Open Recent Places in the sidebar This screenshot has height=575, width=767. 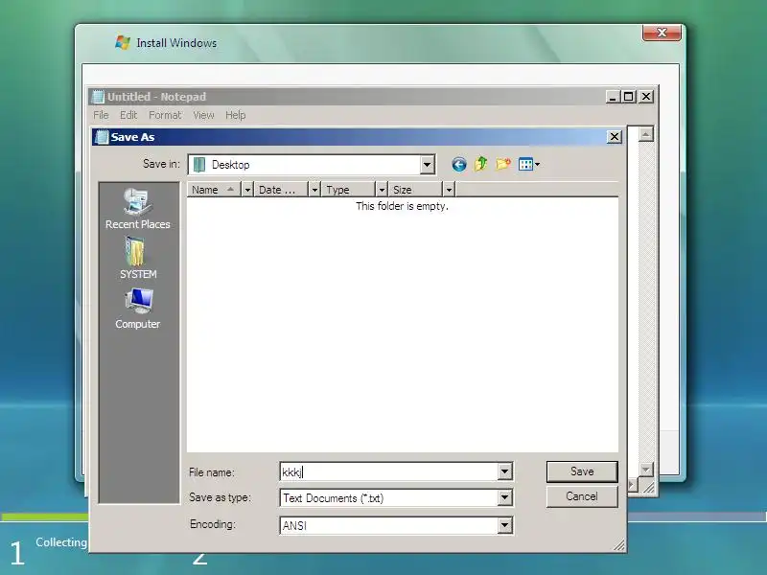click(x=138, y=209)
